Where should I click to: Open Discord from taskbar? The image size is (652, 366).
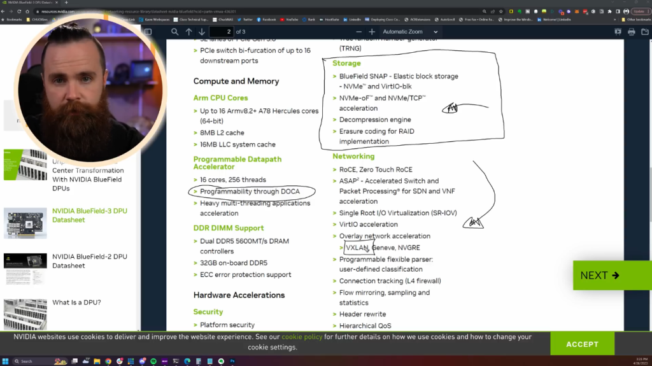(142, 361)
